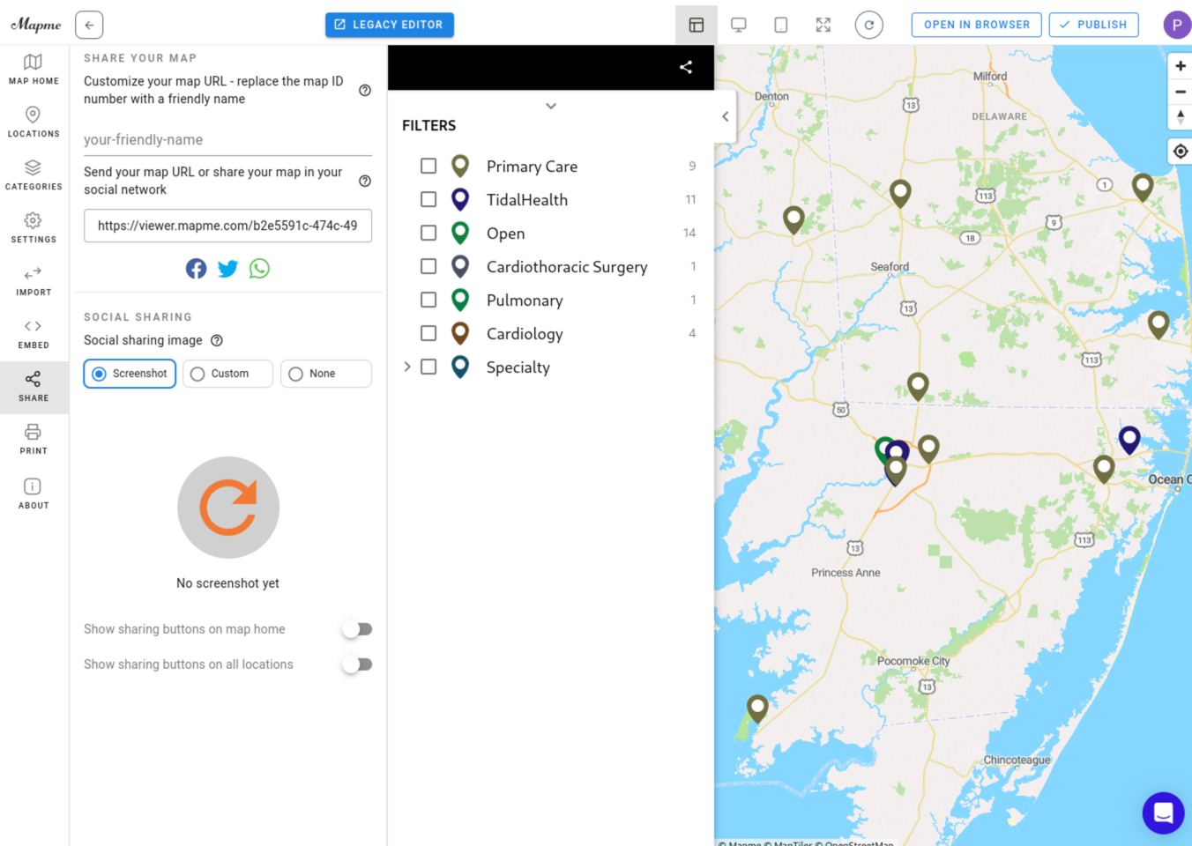
Task: Click the Publish button
Action: [1093, 25]
